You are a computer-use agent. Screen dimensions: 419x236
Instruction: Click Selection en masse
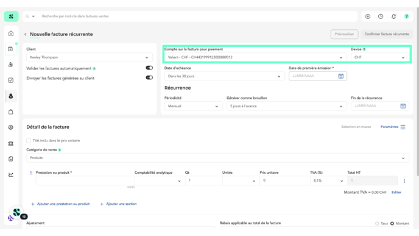tap(356, 127)
